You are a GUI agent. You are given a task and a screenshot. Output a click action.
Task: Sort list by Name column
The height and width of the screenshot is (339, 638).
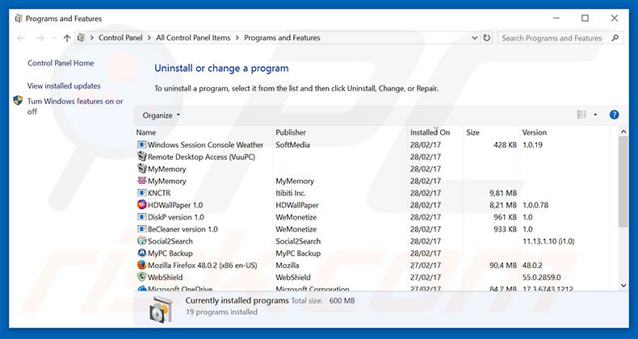pyautogui.click(x=146, y=132)
